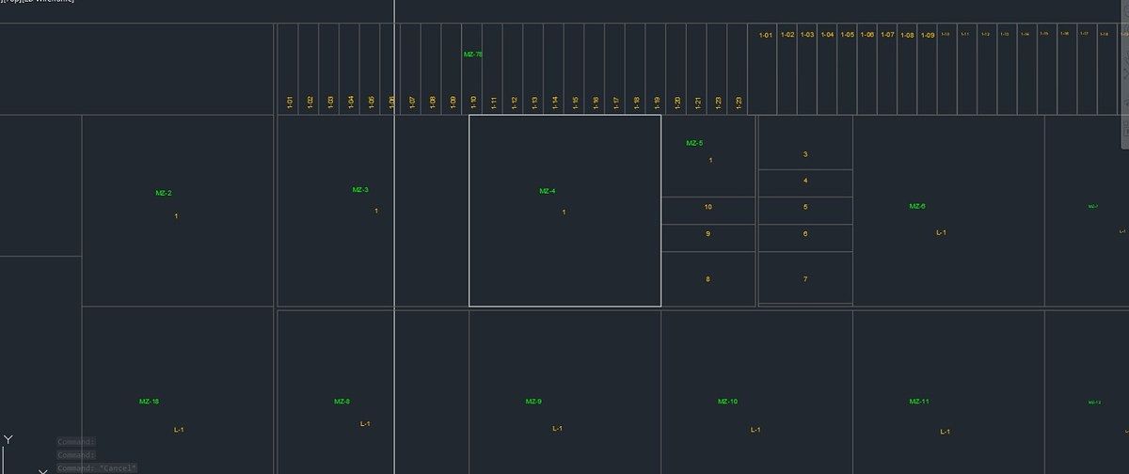Click the MZ-11 block label
The width and height of the screenshot is (1129, 474).
point(919,402)
